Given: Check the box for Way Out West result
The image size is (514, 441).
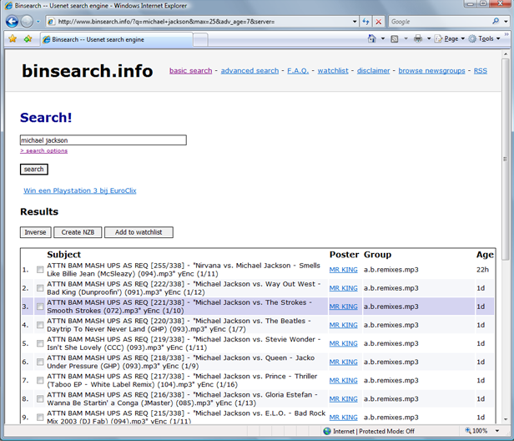Looking at the screenshot, I should coord(40,288).
